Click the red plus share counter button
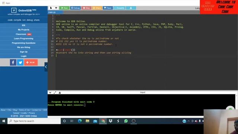238x134 pixels. [x=31, y=63]
